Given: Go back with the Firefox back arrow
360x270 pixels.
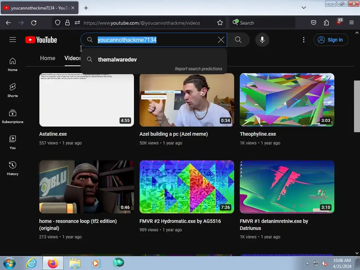Looking at the screenshot, I should pyautogui.click(x=8, y=23).
